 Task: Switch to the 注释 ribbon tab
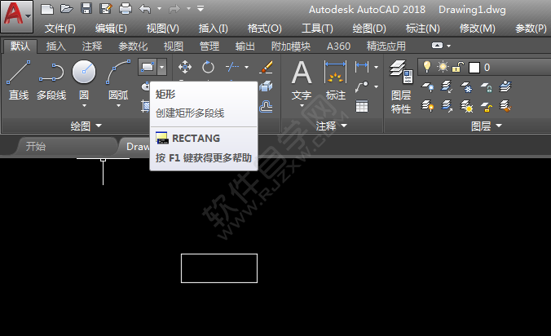tap(92, 46)
